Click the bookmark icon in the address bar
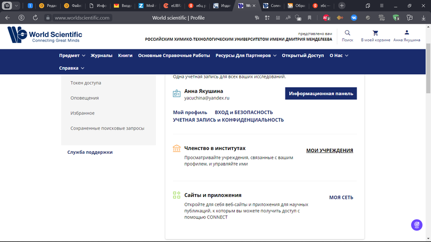431x242 pixels. (x=308, y=17)
